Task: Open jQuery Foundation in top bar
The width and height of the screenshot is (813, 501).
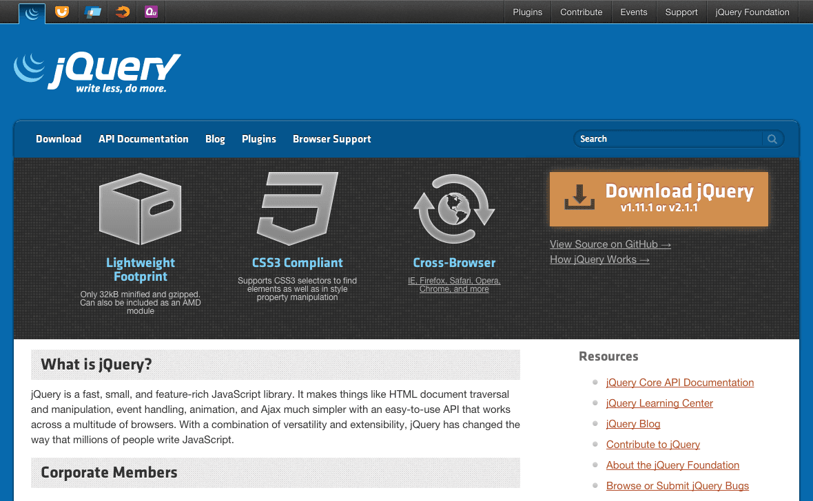Action: (752, 12)
